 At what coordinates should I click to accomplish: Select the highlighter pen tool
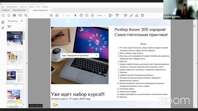coord(131,15)
